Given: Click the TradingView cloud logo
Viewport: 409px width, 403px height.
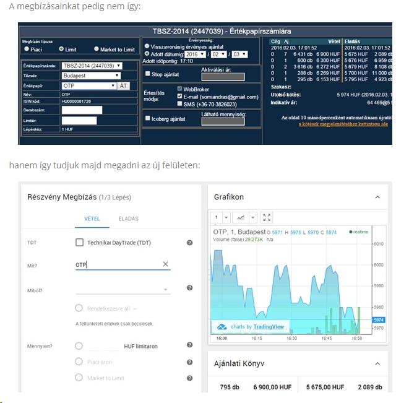Looking at the screenshot, I should pos(222,327).
